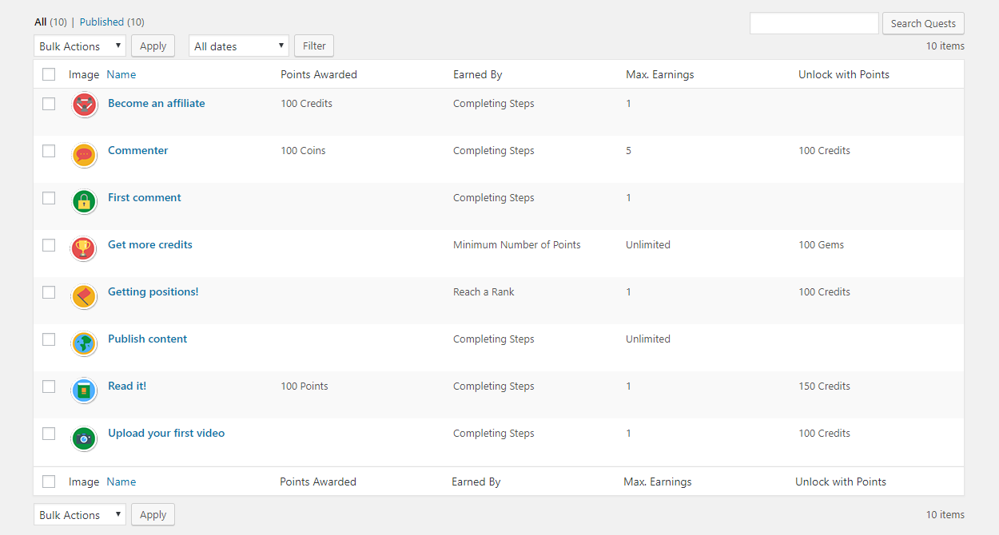Click the speech bubble icon for Commenter quest
This screenshot has width=999, height=535.
(x=84, y=155)
